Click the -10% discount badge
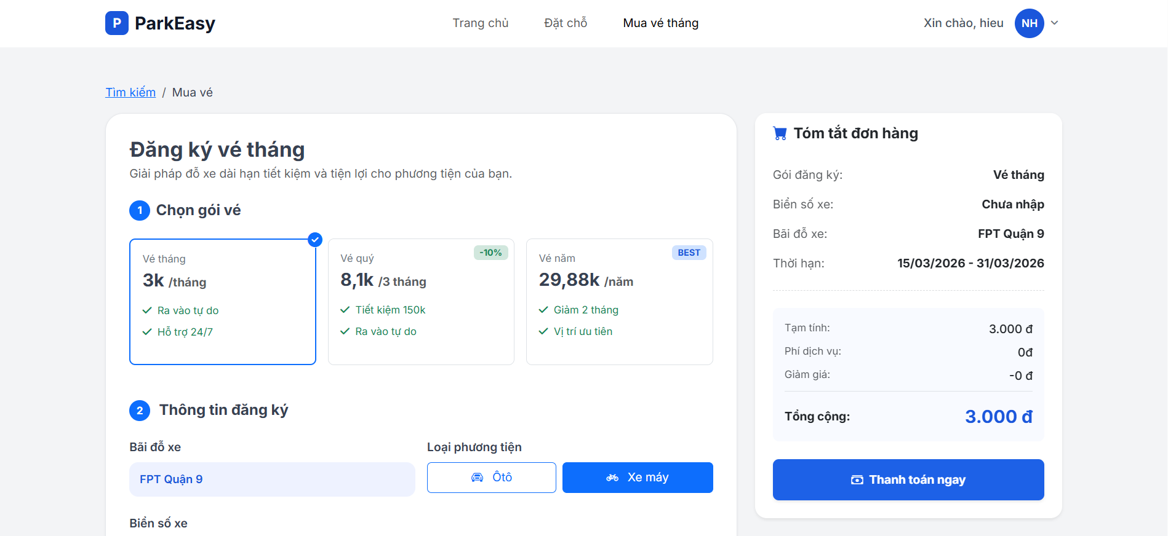Viewport: 1168px width, 536px height. (x=490, y=253)
